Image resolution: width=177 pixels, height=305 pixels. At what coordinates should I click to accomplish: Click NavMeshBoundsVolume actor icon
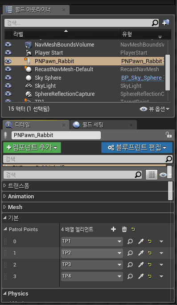click(28, 45)
